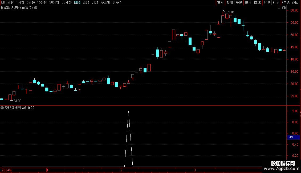This screenshot has width=301, height=173.
Task: Toggle the panel icon at top-left corner
Action: tap(3, 2)
